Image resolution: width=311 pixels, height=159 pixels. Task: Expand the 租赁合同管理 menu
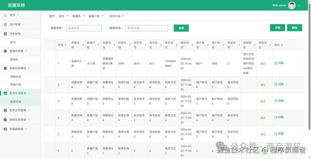coord(29,110)
